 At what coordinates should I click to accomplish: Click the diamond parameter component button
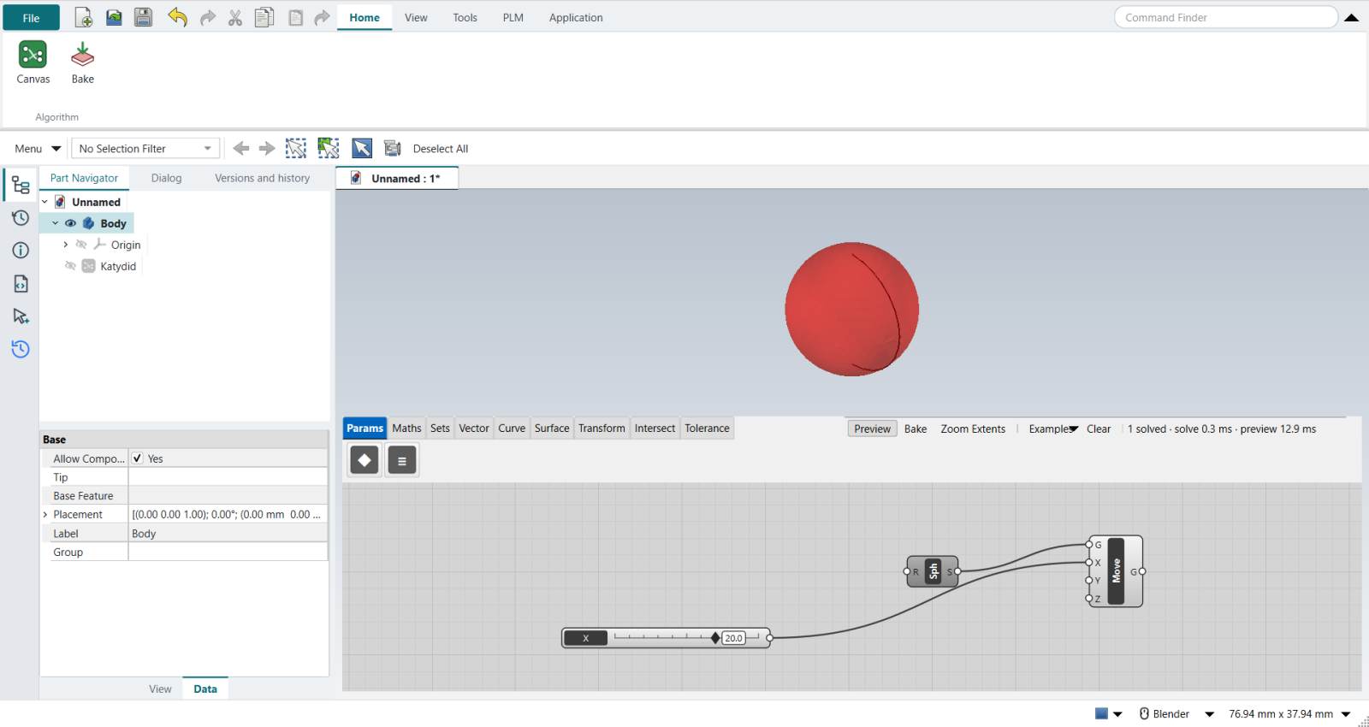coord(364,460)
